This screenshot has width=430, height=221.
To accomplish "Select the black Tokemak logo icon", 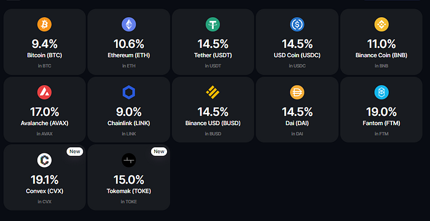I will pyautogui.click(x=129, y=160).
